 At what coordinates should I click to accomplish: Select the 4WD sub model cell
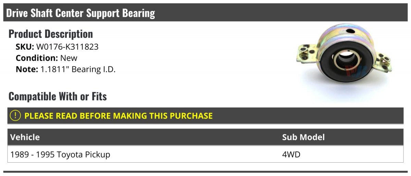291,154
